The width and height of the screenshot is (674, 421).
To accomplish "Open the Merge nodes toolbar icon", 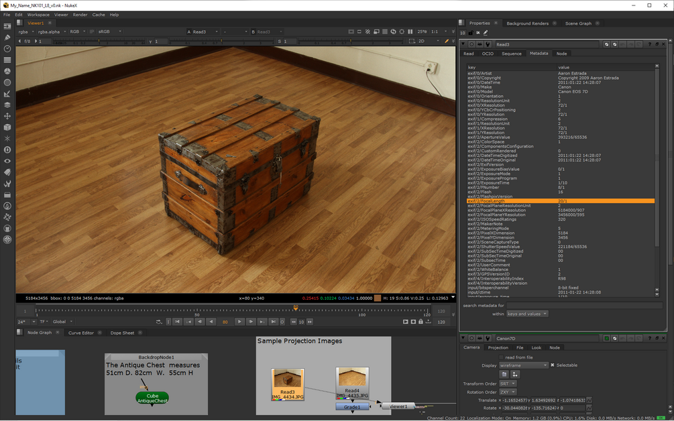I will pyautogui.click(x=7, y=105).
